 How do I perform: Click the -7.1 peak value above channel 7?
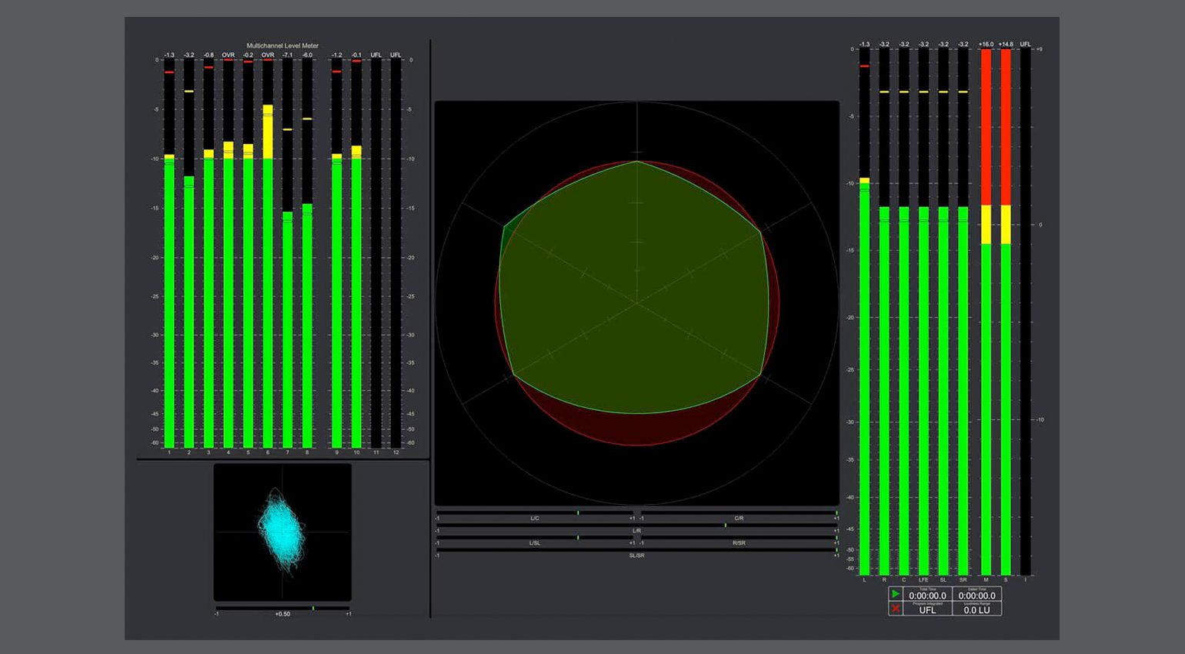point(287,55)
